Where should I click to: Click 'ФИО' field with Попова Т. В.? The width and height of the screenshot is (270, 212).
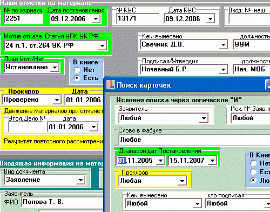[x=63, y=202]
